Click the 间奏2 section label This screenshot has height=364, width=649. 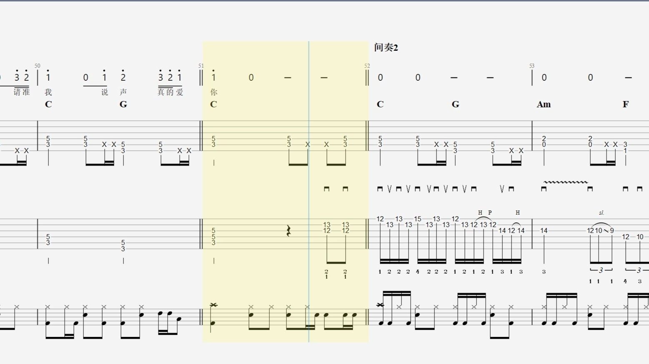point(386,47)
